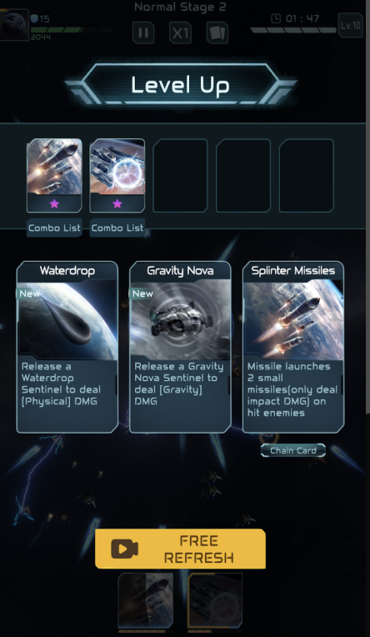Click the last empty card slot
This screenshot has height=637, width=370.
click(307, 175)
